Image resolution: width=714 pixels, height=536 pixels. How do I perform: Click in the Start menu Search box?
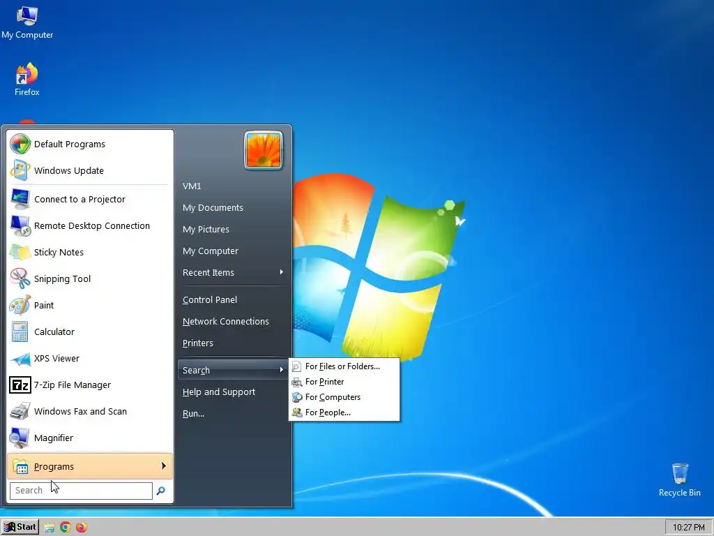81,491
